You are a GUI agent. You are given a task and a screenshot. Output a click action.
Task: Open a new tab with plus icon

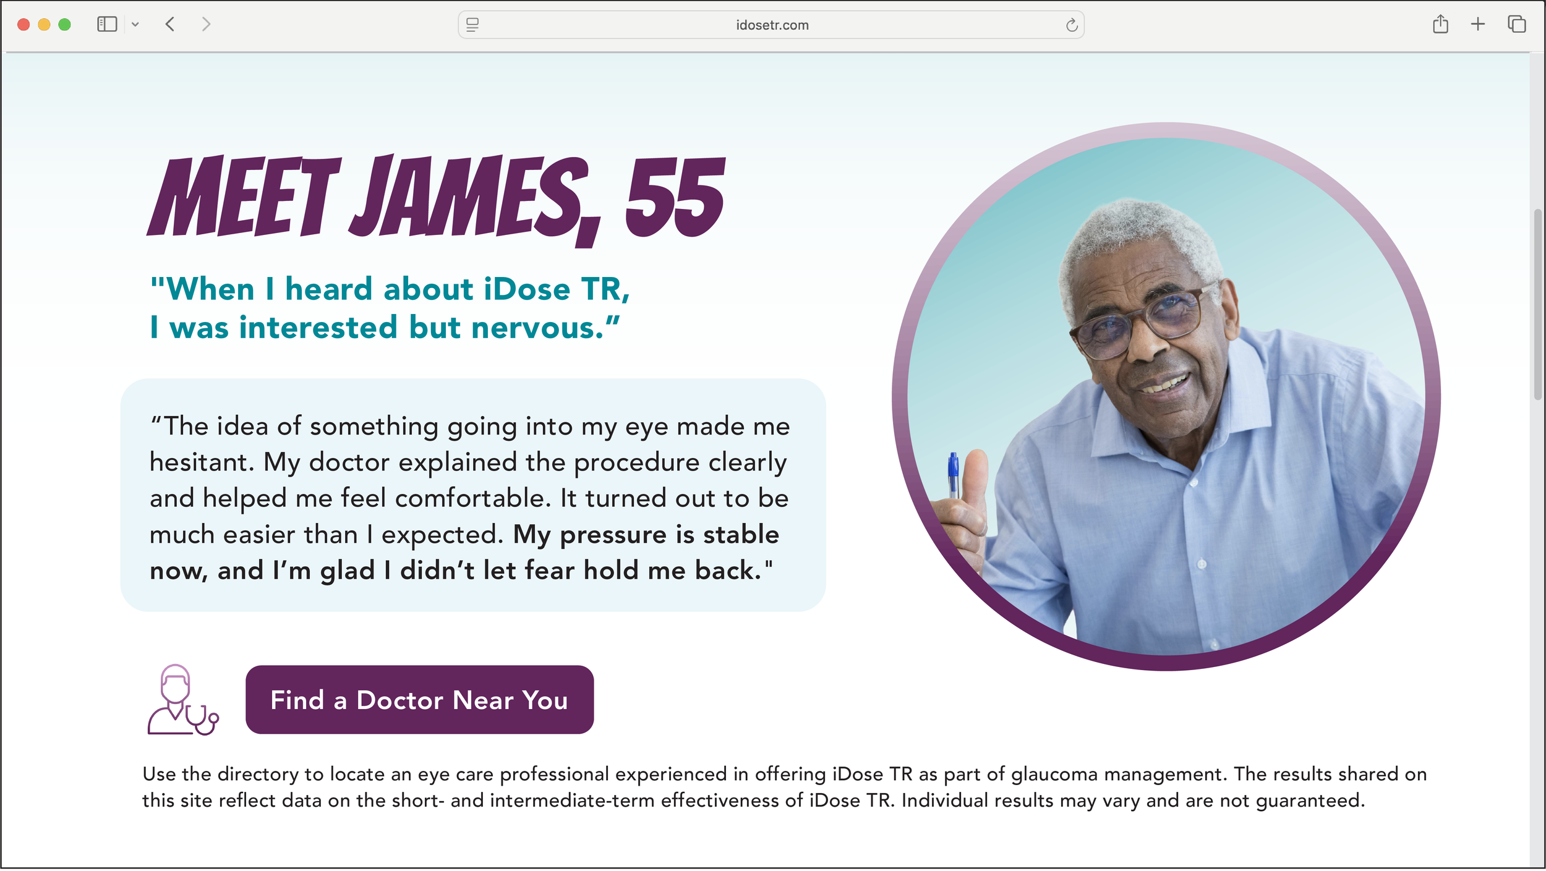point(1478,24)
